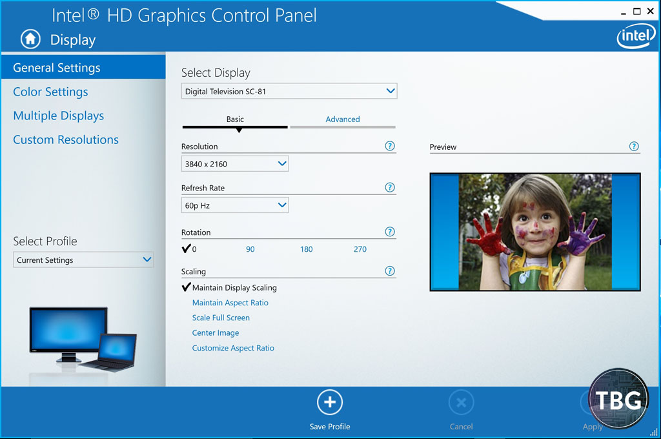
Task: Select the 90 degree rotation option
Action: coord(250,249)
